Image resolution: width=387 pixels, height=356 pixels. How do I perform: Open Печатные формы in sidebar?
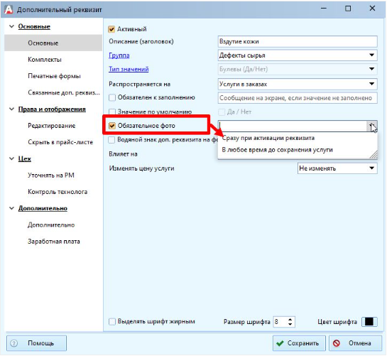[54, 76]
